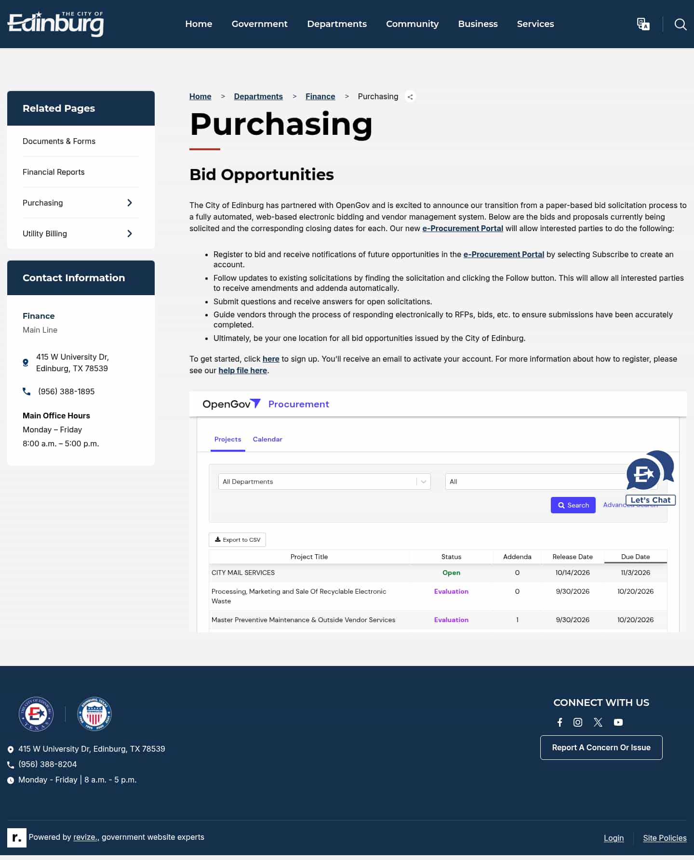
Task: Open the Departments menu
Action: [337, 24]
